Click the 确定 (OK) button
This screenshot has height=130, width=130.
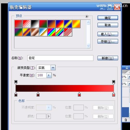108,18
